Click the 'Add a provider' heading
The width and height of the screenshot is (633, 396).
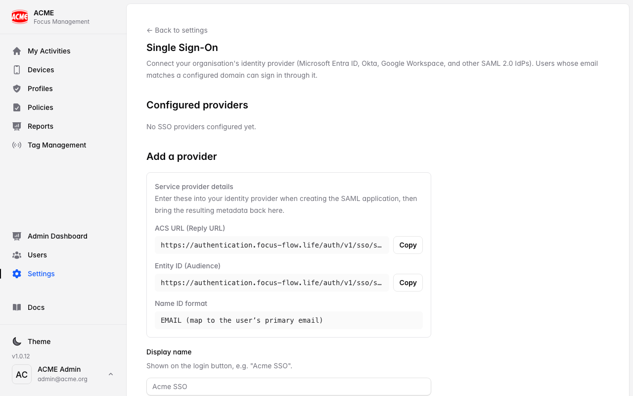pyautogui.click(x=181, y=156)
